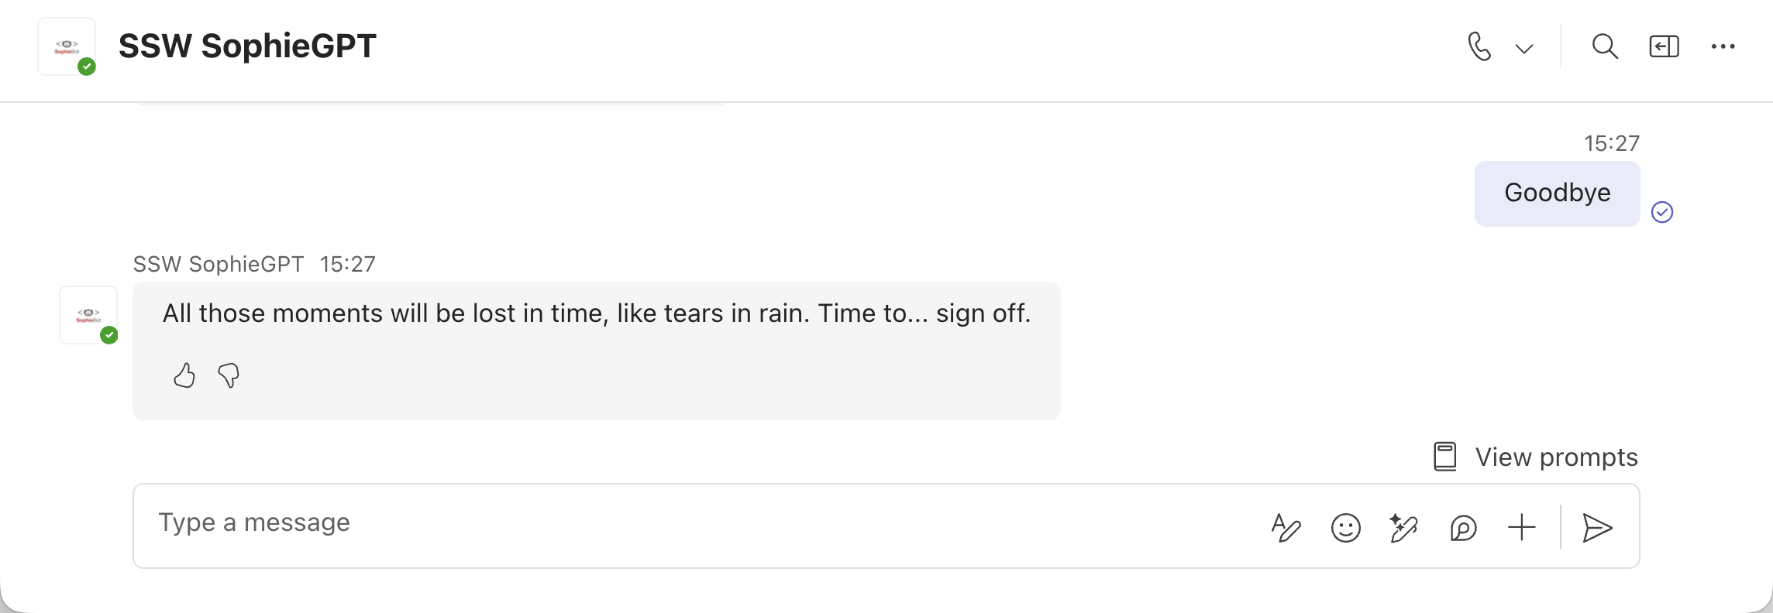The width and height of the screenshot is (1773, 613).
Task: Click SophieGPT's avatar beside the reply
Action: coord(88,315)
